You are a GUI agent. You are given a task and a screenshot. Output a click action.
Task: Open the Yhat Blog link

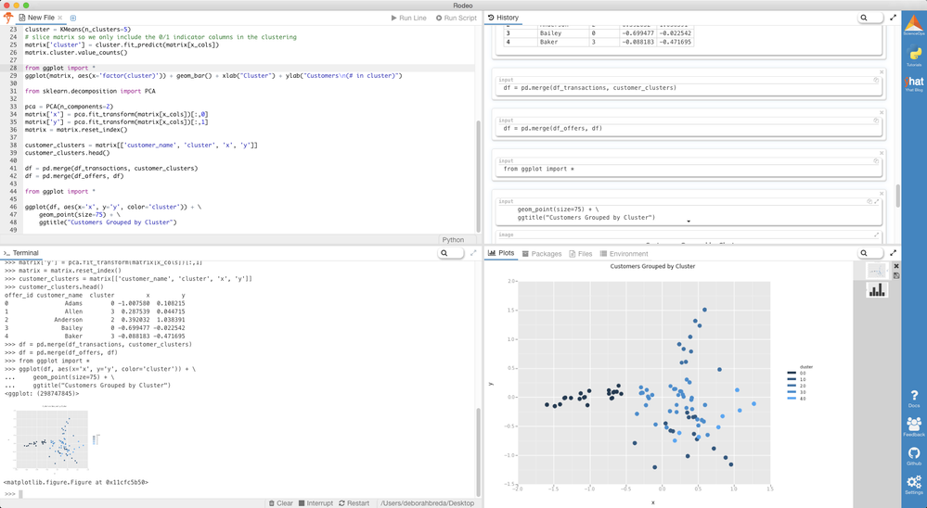914,83
